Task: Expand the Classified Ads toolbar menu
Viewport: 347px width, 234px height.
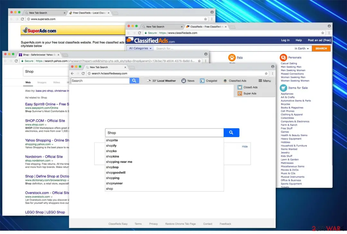Action: 235,81
